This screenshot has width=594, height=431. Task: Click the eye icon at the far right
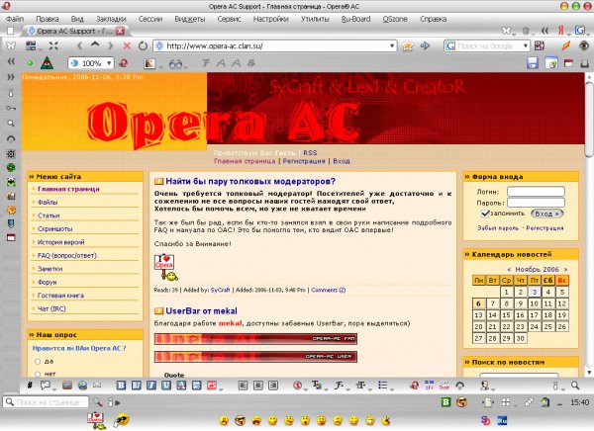(x=584, y=46)
